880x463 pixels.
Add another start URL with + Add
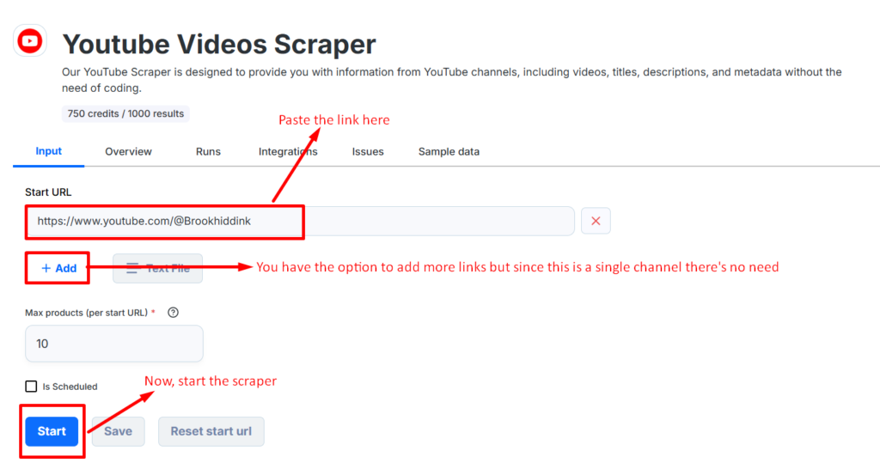(x=58, y=268)
